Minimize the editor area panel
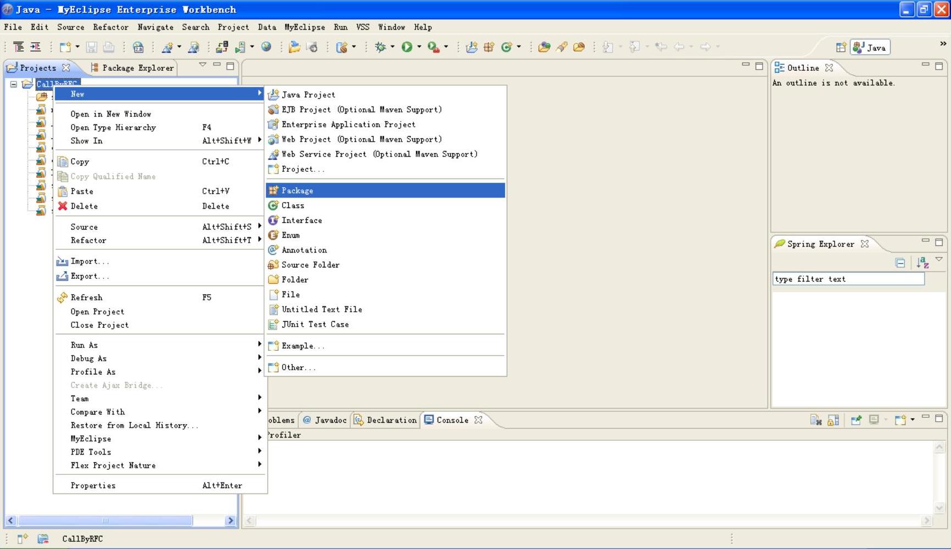The height and width of the screenshot is (549, 951). pos(745,65)
